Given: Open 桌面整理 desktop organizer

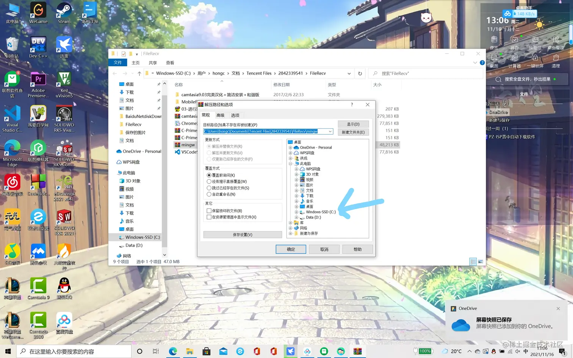Looking at the screenshot, I should coord(556,42).
